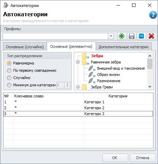Collapse the Равнинная зебра tree node
Screen dimensions: 158x164
point(78,62)
